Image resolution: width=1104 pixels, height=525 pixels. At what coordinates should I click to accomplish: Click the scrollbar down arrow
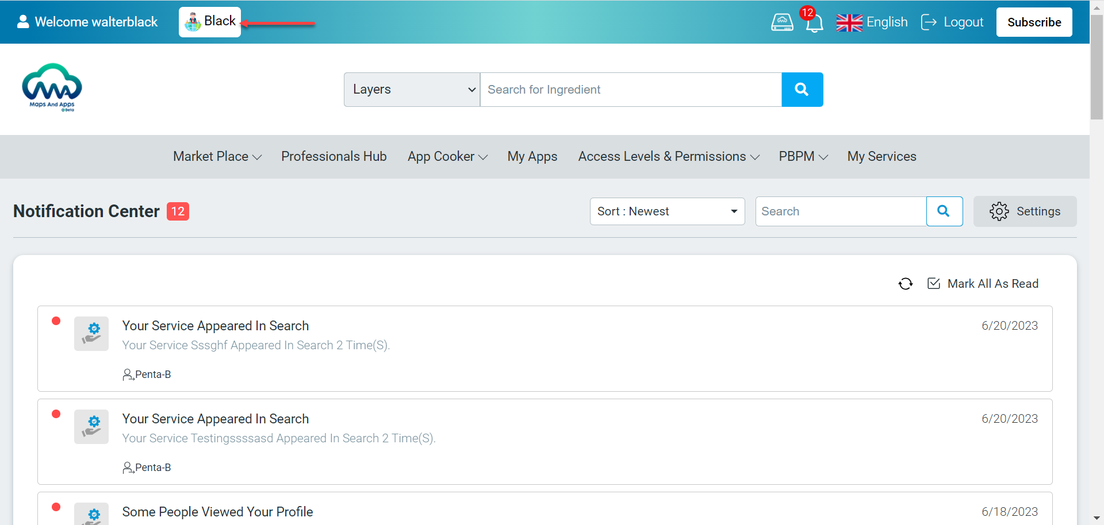(x=1097, y=518)
